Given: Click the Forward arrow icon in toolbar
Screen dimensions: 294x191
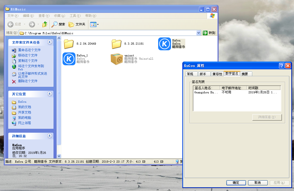Looking at the screenshot, I should tap(32, 24).
